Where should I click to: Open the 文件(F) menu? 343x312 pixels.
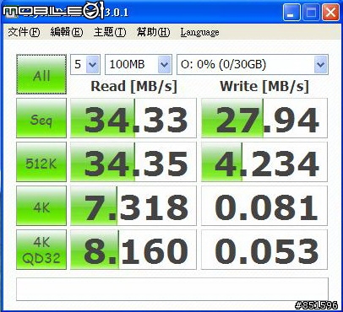click(24, 32)
